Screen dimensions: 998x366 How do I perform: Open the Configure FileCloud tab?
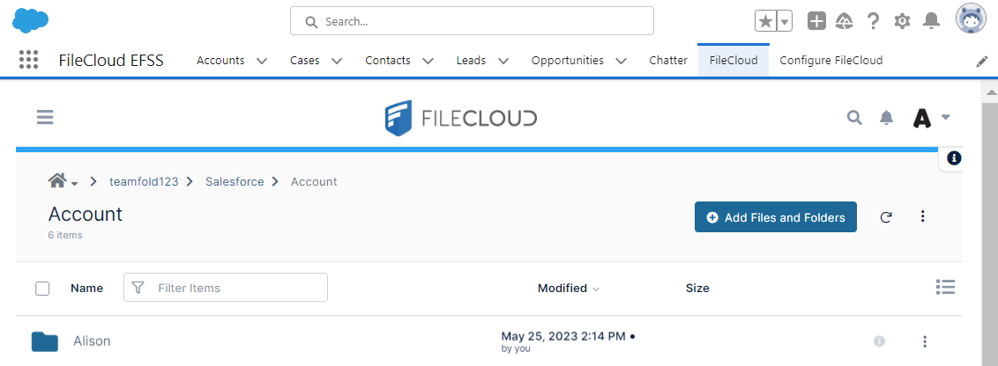click(830, 61)
